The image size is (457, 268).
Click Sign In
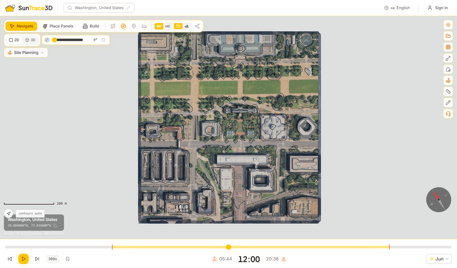click(438, 8)
